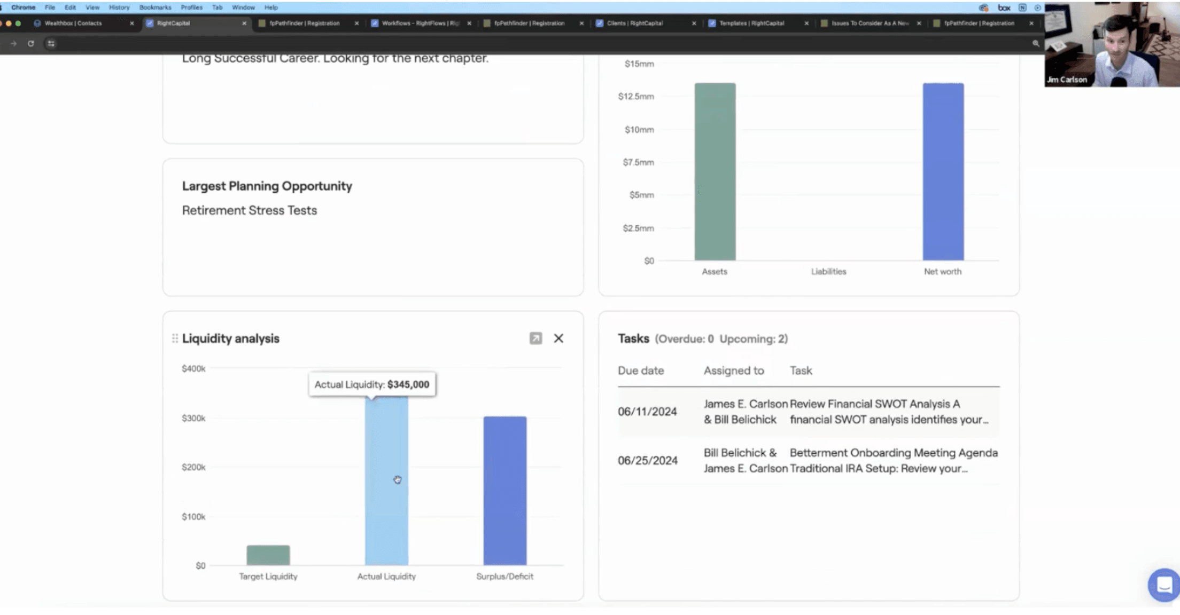Click the Liquidity analysis title
This screenshot has height=615, width=1180.
click(x=231, y=338)
